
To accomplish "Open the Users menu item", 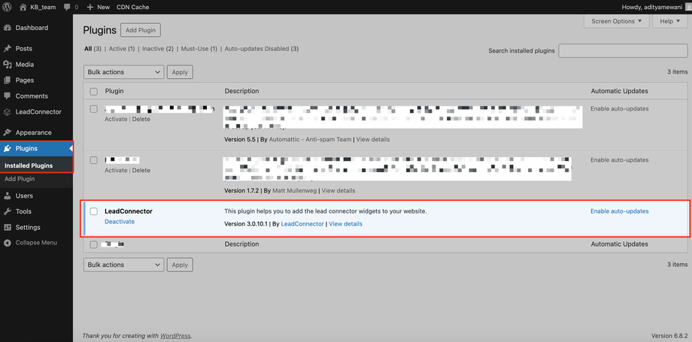I will (24, 195).
